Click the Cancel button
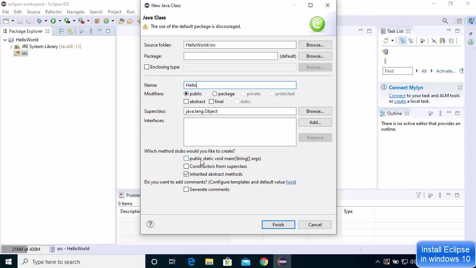 pyautogui.click(x=315, y=224)
